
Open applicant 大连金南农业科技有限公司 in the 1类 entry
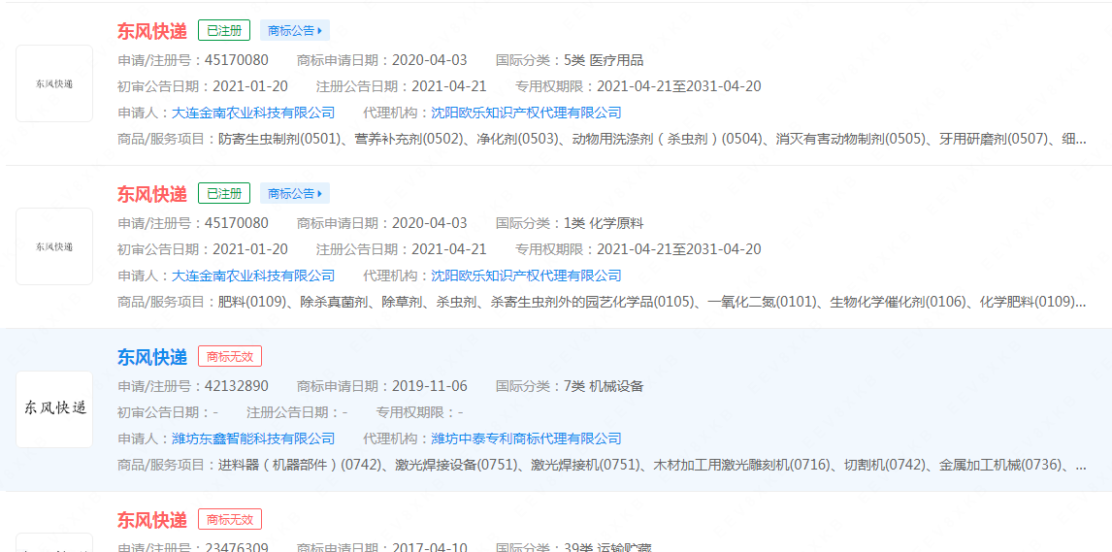point(253,276)
